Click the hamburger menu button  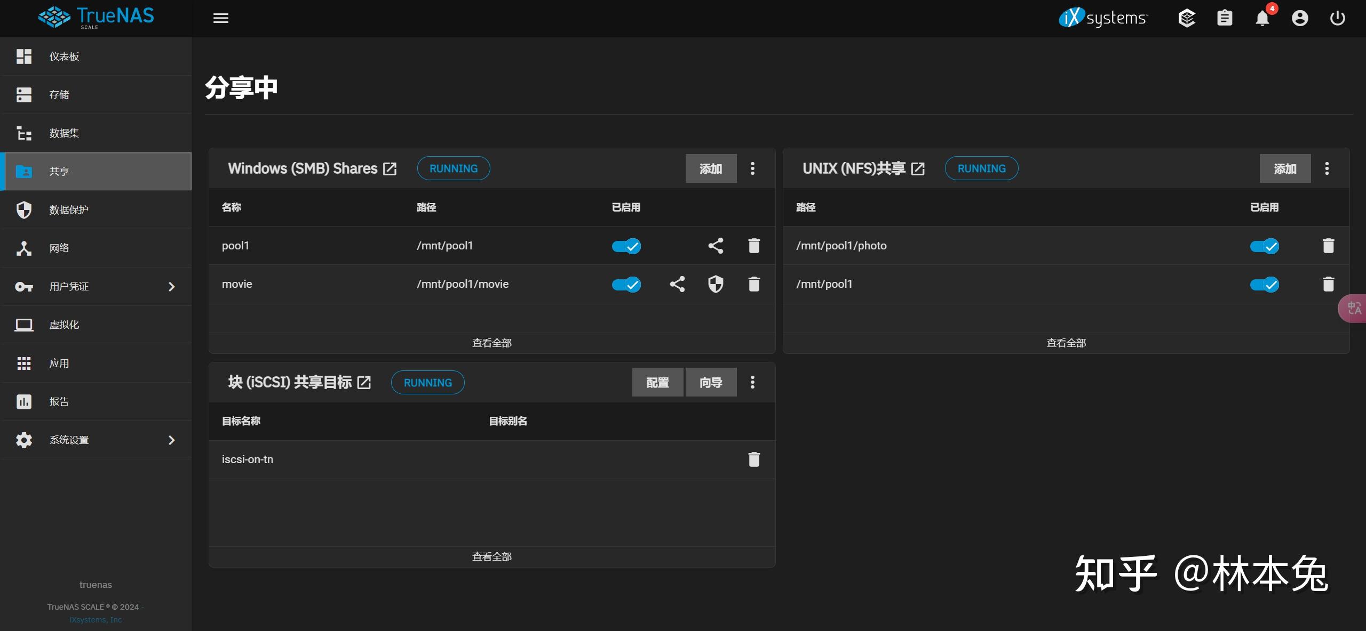click(x=221, y=18)
